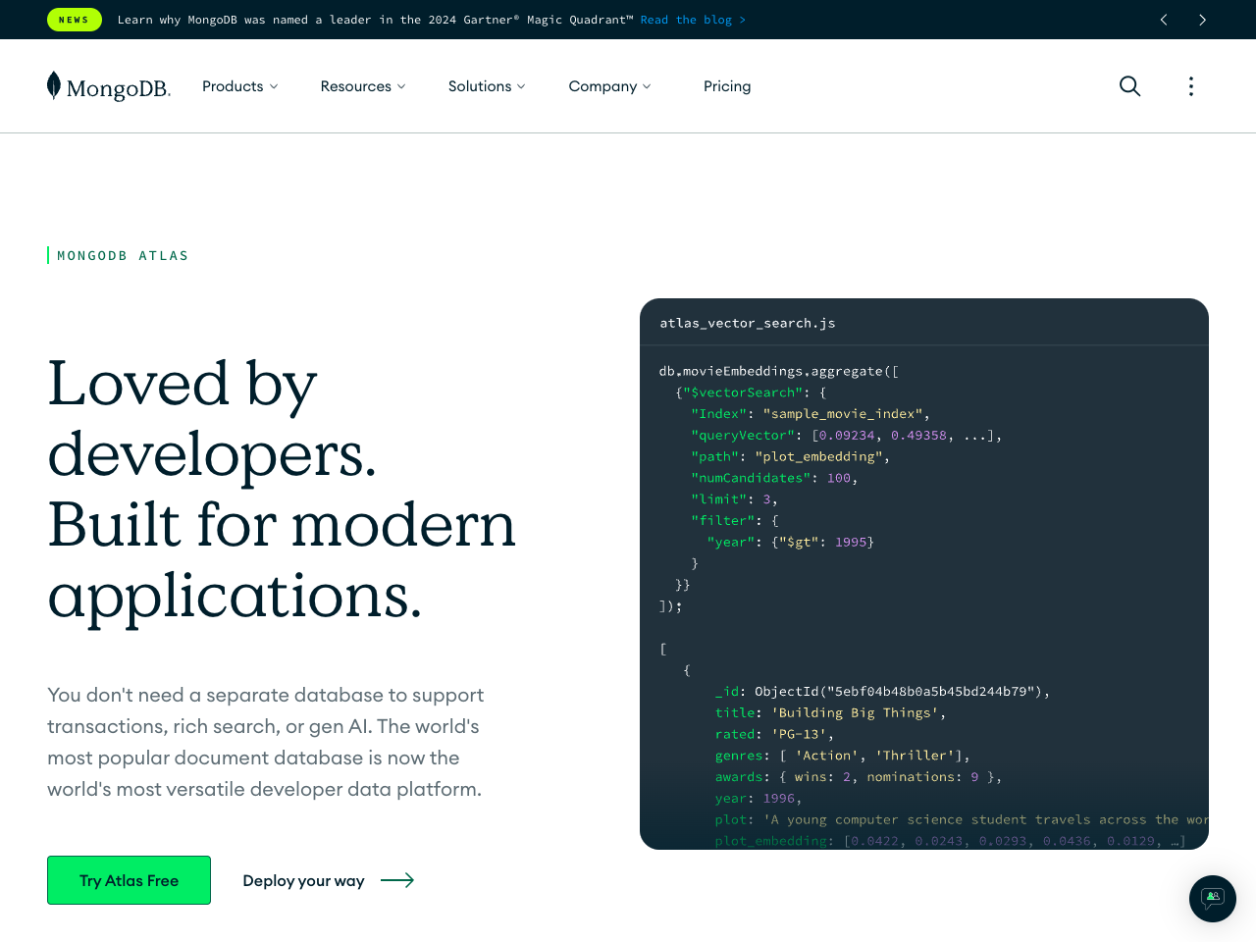Viewport: 1256px width, 942px height.
Task: Click the Gartner Magic Quadrant announcement text
Action: coord(376,20)
